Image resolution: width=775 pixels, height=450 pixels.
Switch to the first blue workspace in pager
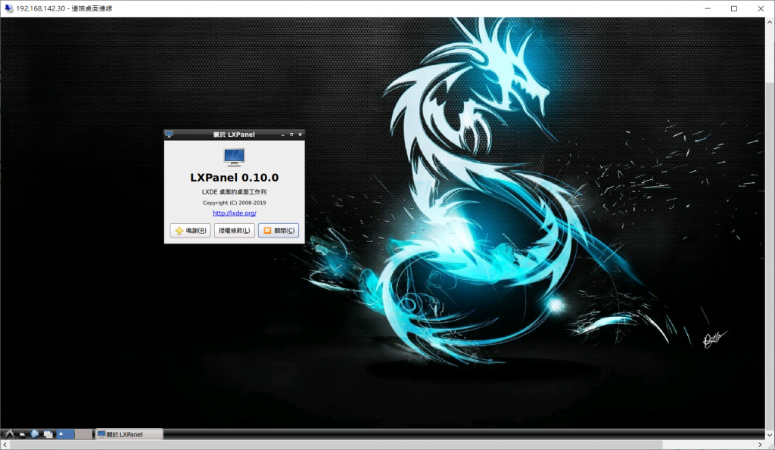[x=66, y=434]
